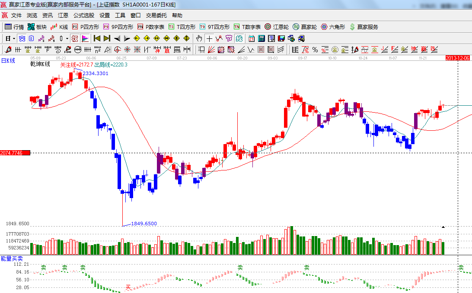Open the 公式选股 menu
This screenshot has width=472, height=293.
83,15
